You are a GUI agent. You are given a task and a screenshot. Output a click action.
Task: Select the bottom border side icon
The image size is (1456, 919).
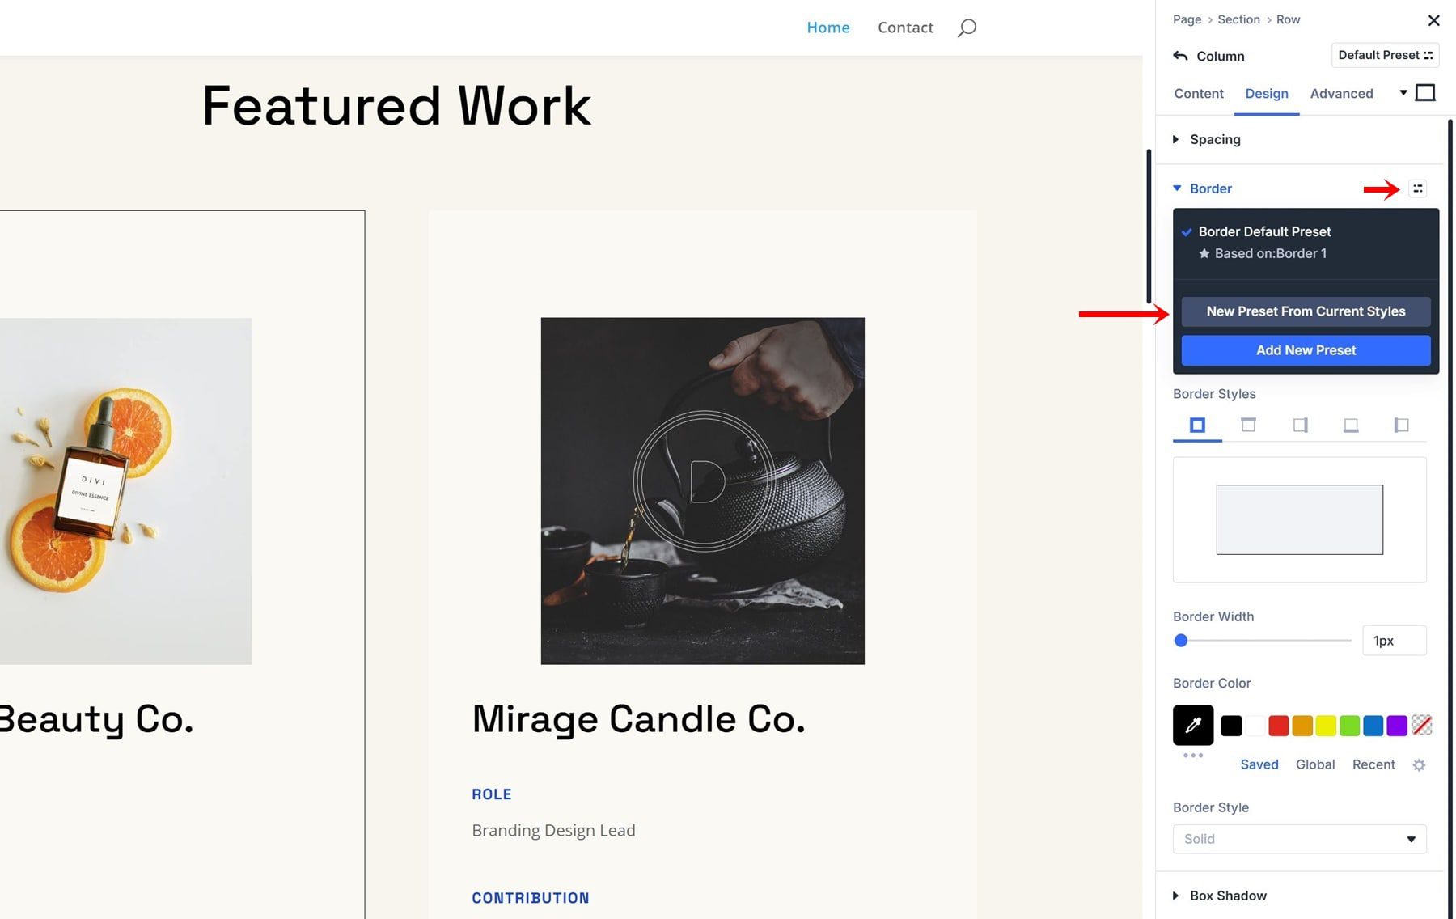[x=1351, y=426]
